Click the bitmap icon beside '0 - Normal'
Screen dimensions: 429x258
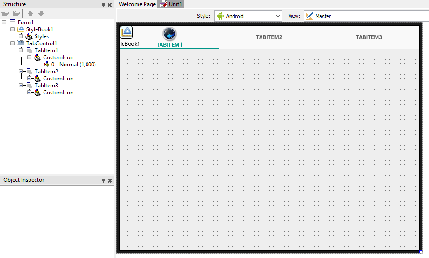pos(46,64)
